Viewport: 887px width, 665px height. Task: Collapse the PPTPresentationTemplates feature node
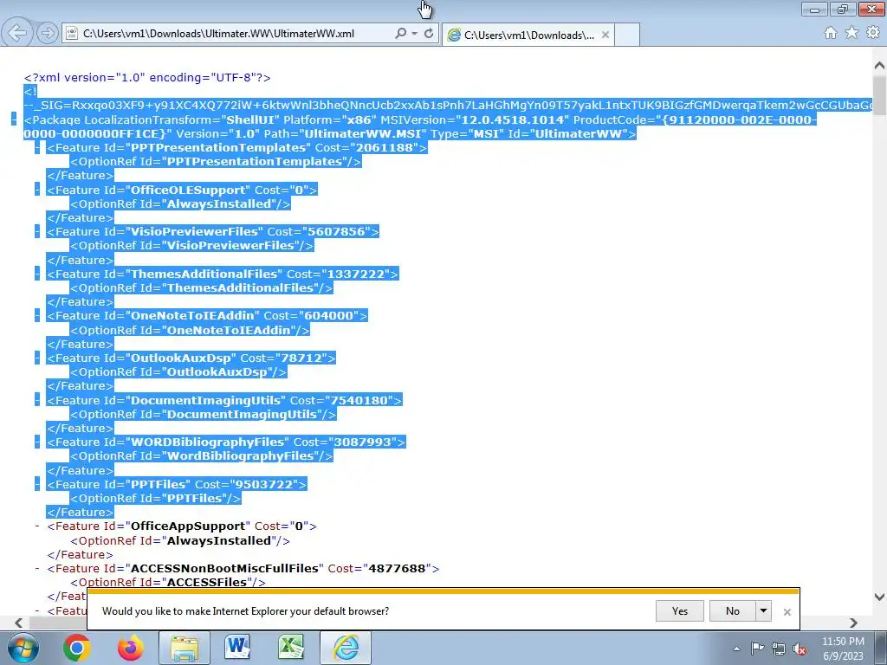pyautogui.click(x=37, y=147)
